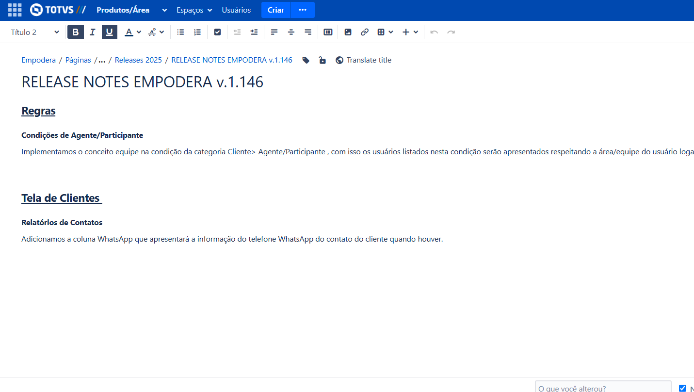Click the Tela de Clientes heading
Viewport: 694px width, 392px height.
pos(62,198)
